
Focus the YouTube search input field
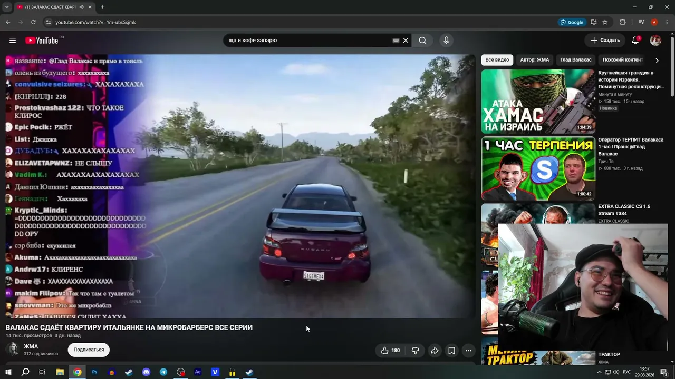tap(308, 41)
